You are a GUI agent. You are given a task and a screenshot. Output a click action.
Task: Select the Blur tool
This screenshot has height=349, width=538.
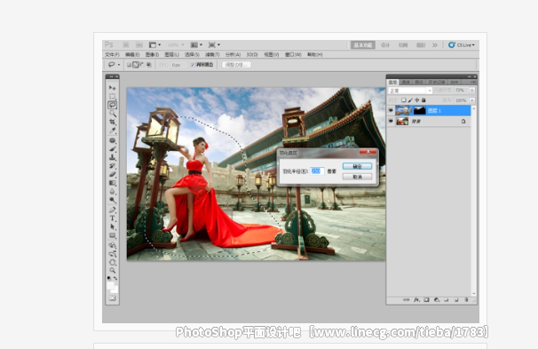pos(112,192)
